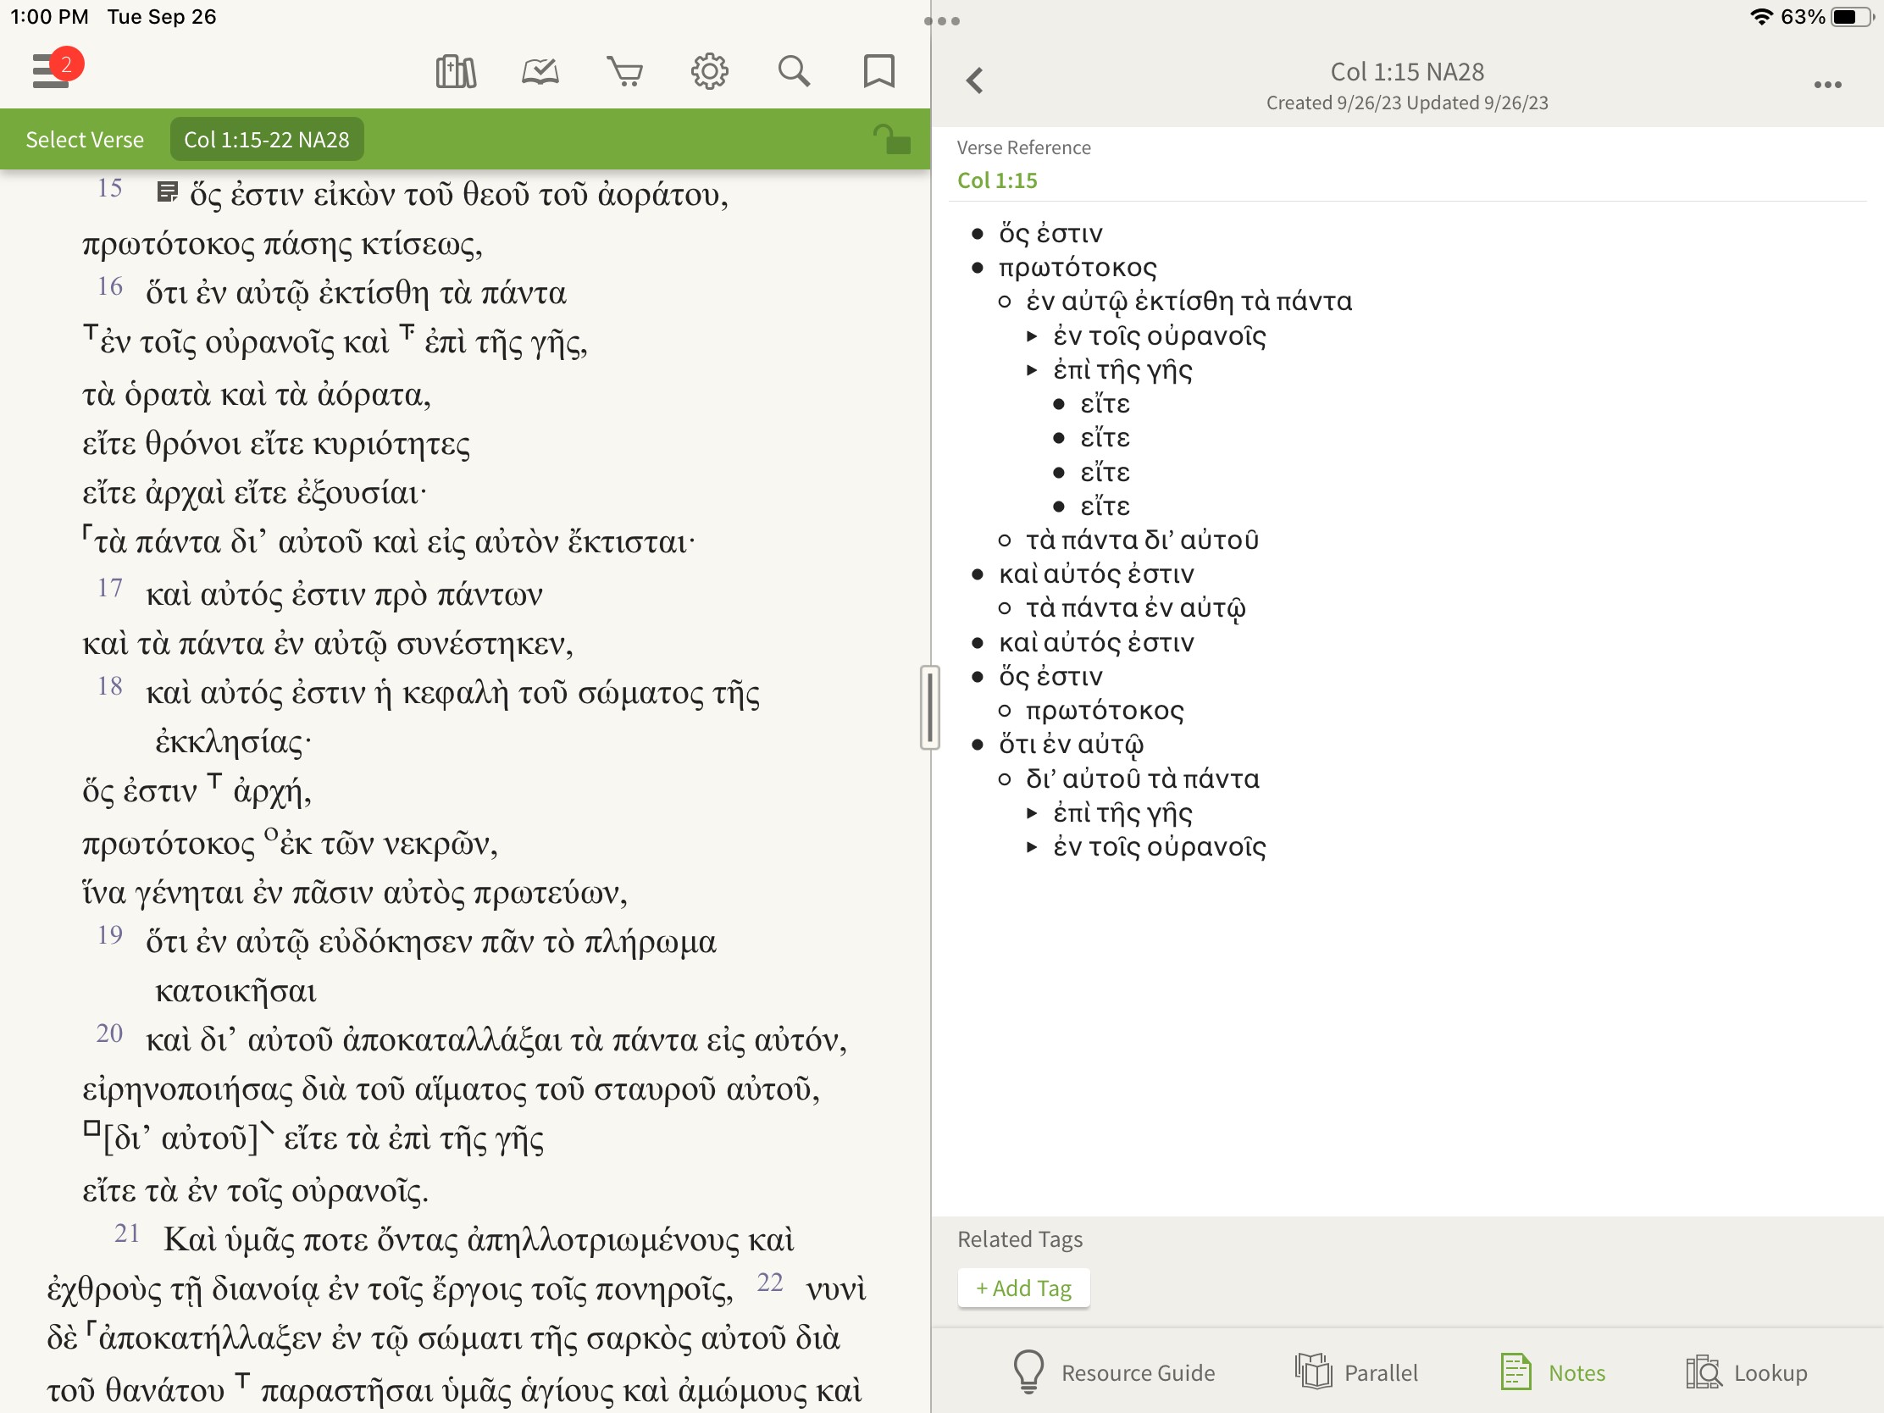This screenshot has height=1413, width=1884.
Task: Tap the critical mark before παραστῆσαι
Action: pos(244,1379)
